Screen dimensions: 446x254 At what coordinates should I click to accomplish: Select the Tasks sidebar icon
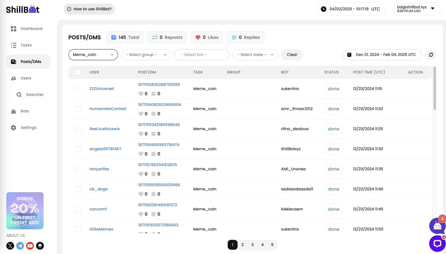click(25, 45)
